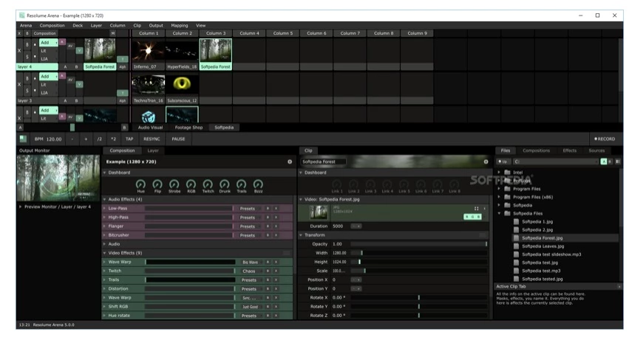Toggle bypass B on layer 4
632x340 pixels.
point(27,44)
